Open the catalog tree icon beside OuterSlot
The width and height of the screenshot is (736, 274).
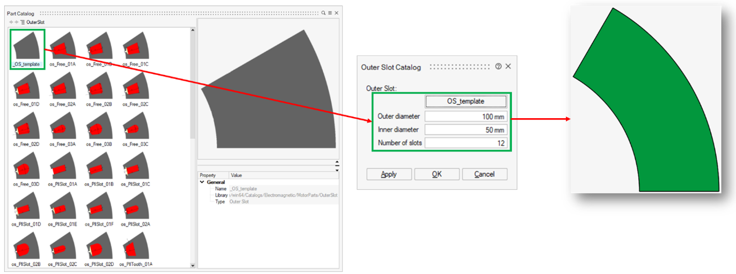23,22
